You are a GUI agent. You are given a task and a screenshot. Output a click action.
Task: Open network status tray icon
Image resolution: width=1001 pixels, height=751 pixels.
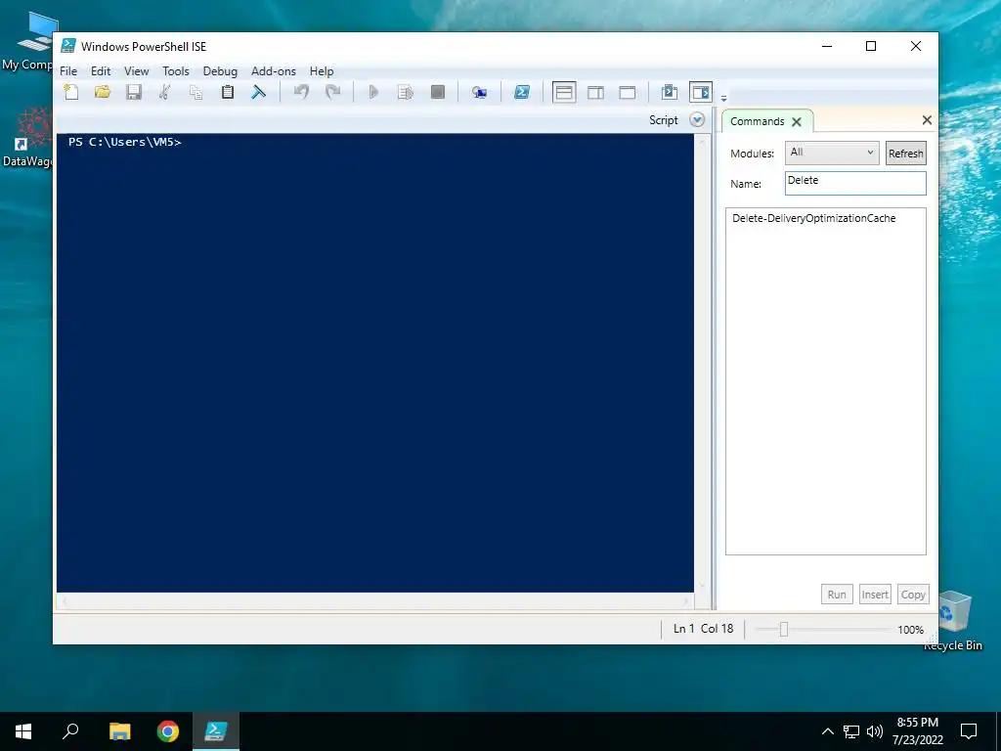click(x=851, y=731)
